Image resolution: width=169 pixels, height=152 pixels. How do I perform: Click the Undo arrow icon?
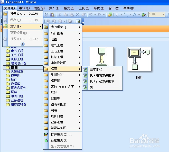coord(91,14)
